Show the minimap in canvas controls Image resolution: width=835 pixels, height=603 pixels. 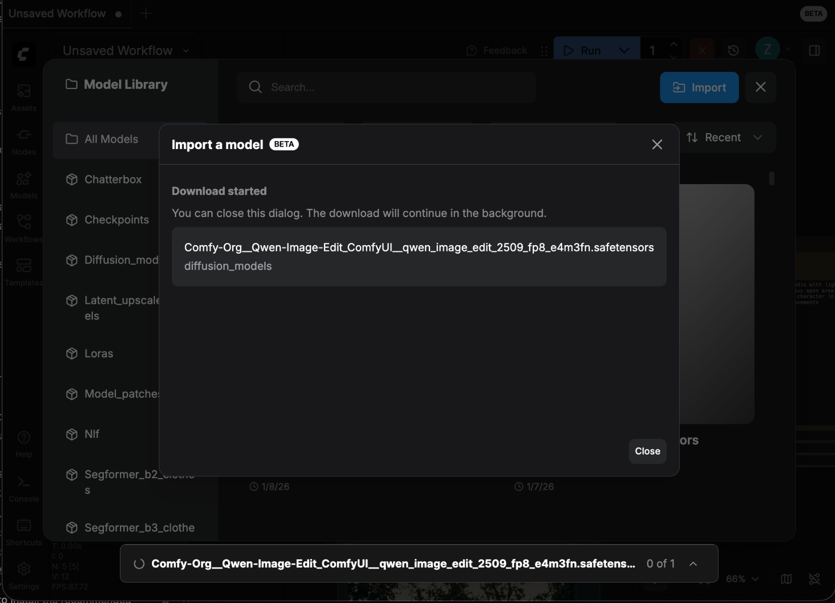pos(786,579)
